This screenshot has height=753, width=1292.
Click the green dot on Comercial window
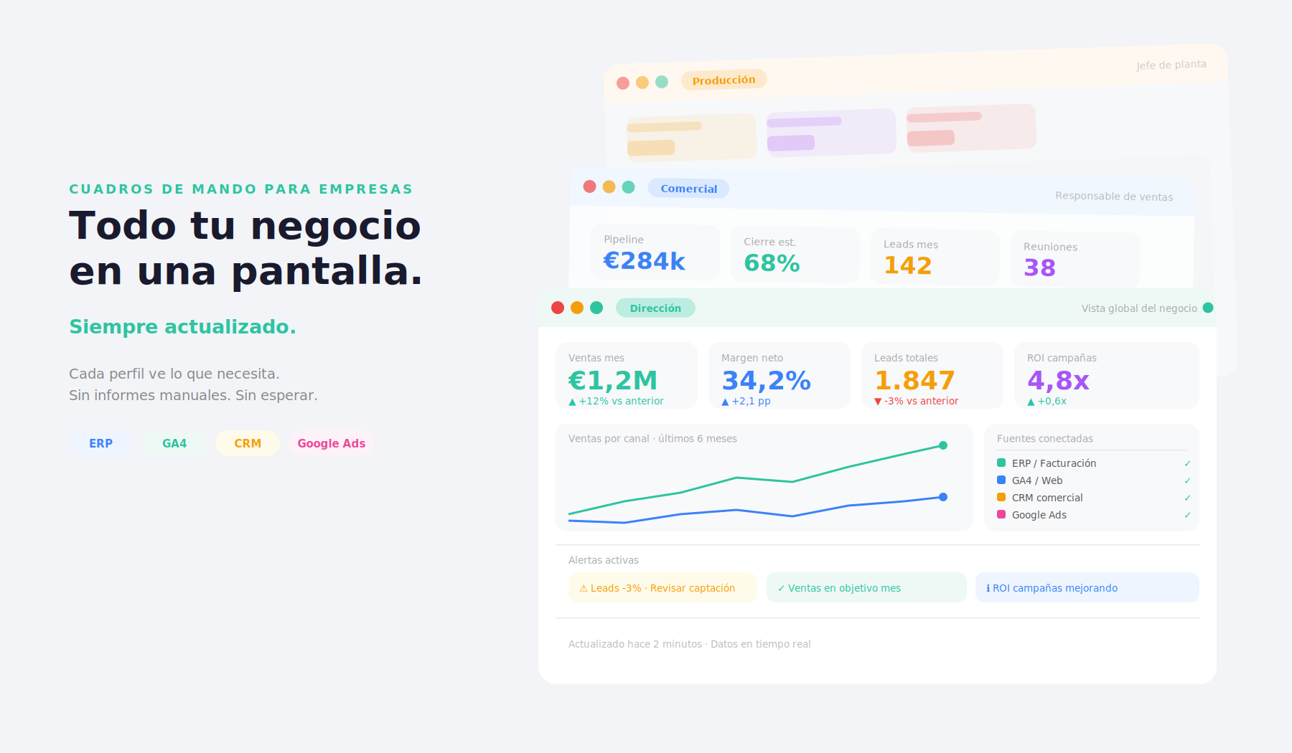point(629,187)
